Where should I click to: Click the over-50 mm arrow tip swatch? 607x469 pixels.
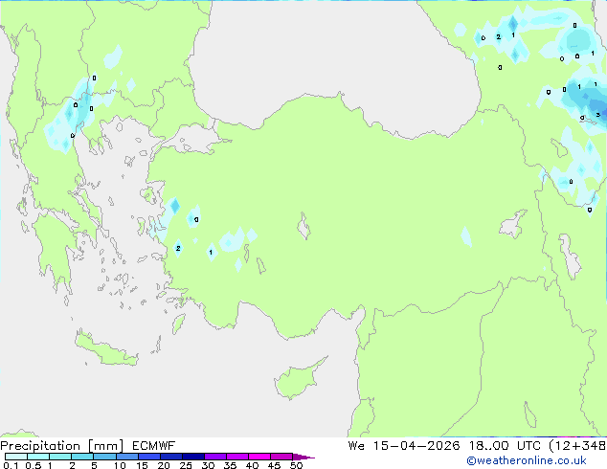[303, 457]
